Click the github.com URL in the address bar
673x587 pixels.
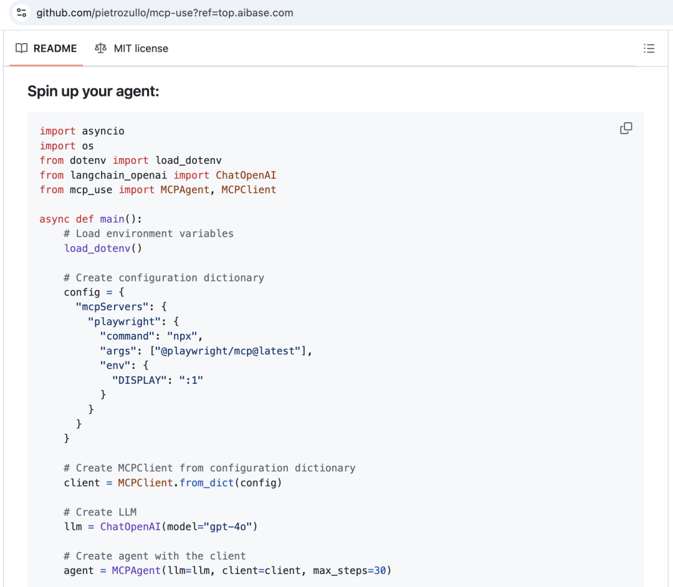(165, 12)
